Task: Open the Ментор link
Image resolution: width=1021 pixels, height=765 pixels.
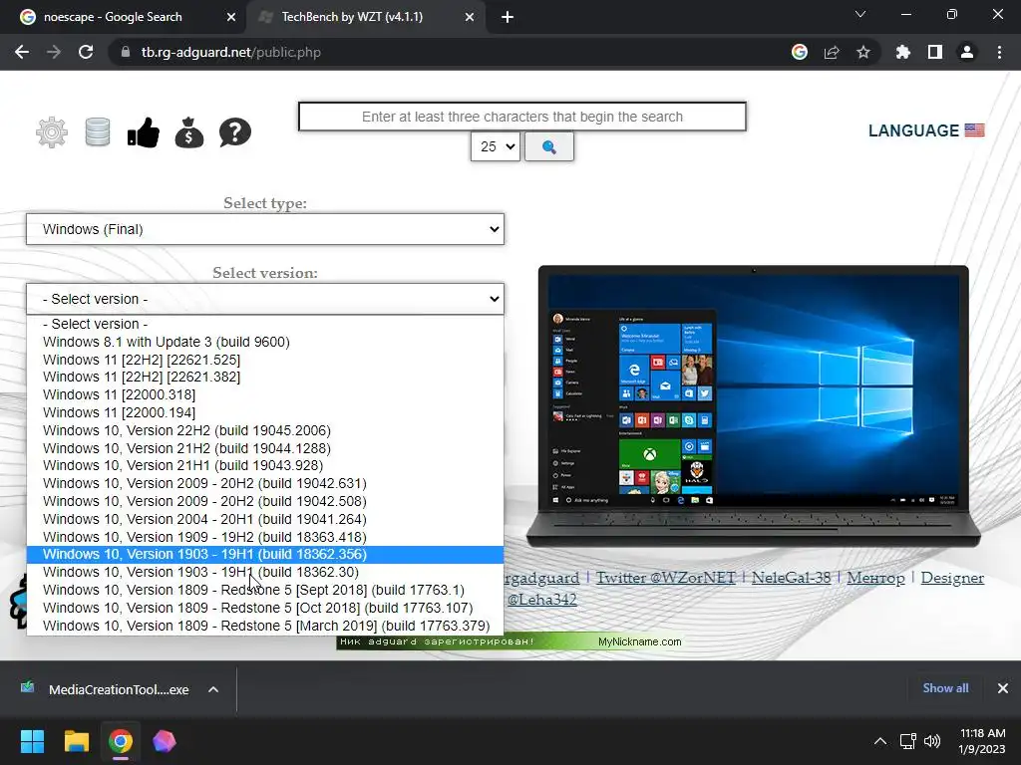Action: pos(875,578)
